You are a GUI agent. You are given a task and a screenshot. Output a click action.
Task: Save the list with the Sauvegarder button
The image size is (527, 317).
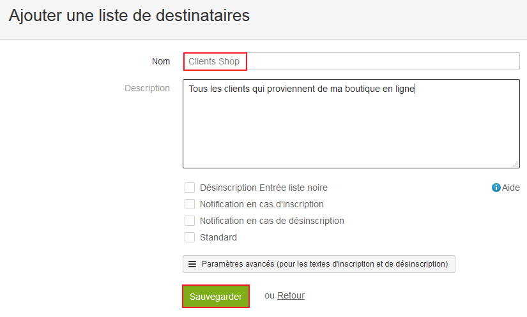click(216, 296)
